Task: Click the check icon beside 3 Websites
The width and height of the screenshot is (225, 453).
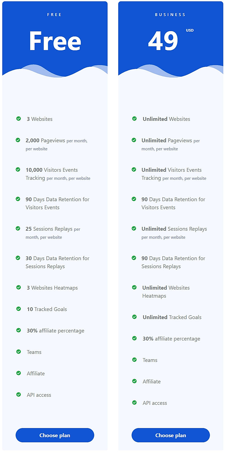Action: click(x=18, y=118)
